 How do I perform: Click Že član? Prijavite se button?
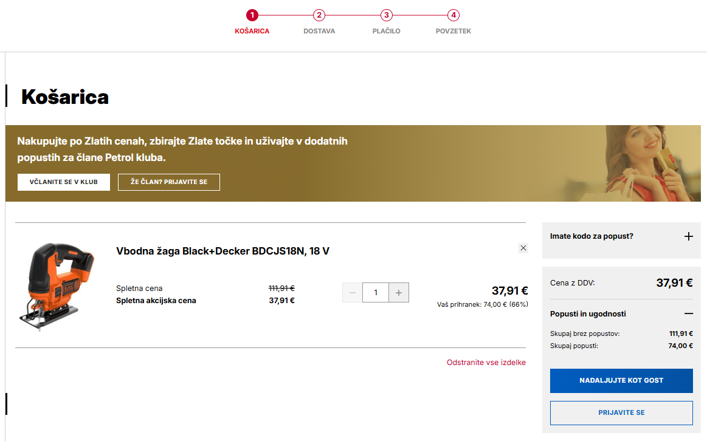click(x=169, y=182)
